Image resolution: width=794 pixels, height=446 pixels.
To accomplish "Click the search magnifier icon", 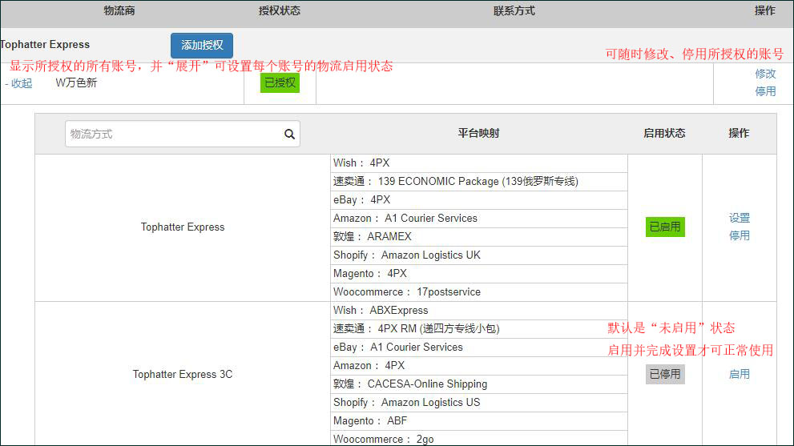I will click(x=289, y=135).
